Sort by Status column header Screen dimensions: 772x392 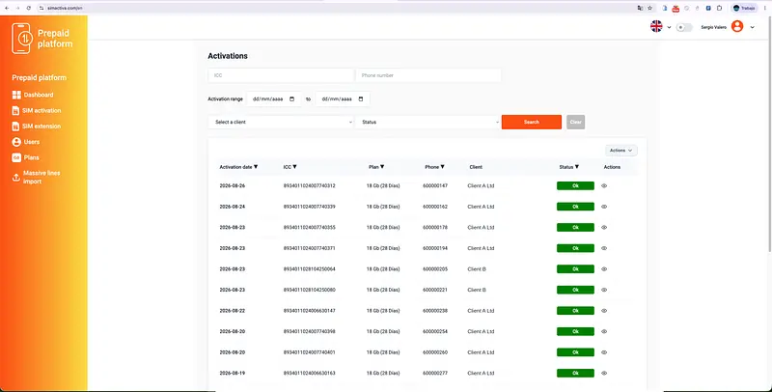pos(569,167)
